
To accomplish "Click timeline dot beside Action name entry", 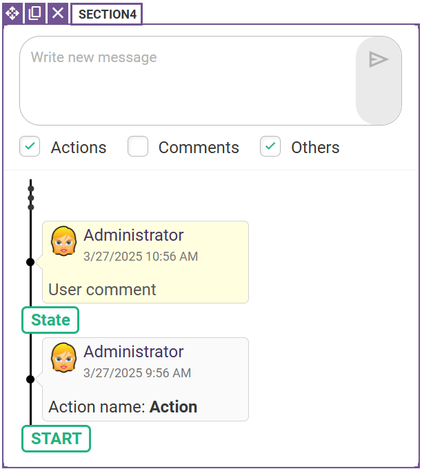I will pos(30,379).
